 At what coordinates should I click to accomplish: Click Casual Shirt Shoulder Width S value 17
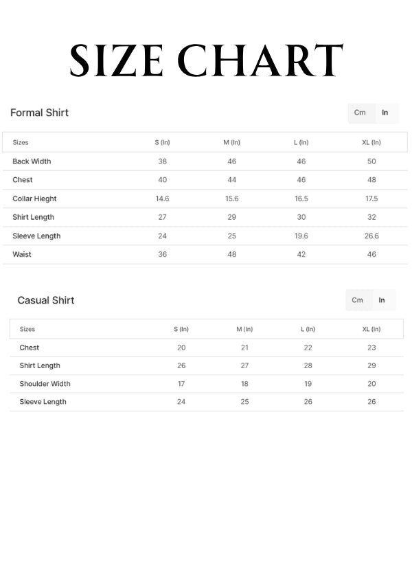tap(181, 384)
